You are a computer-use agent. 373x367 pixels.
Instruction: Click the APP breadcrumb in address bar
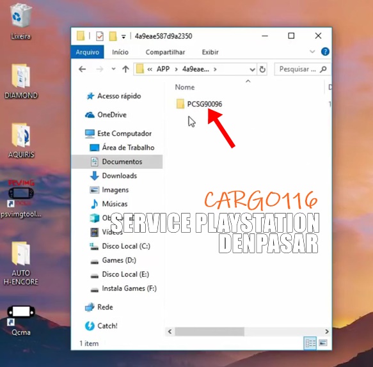pyautogui.click(x=163, y=69)
